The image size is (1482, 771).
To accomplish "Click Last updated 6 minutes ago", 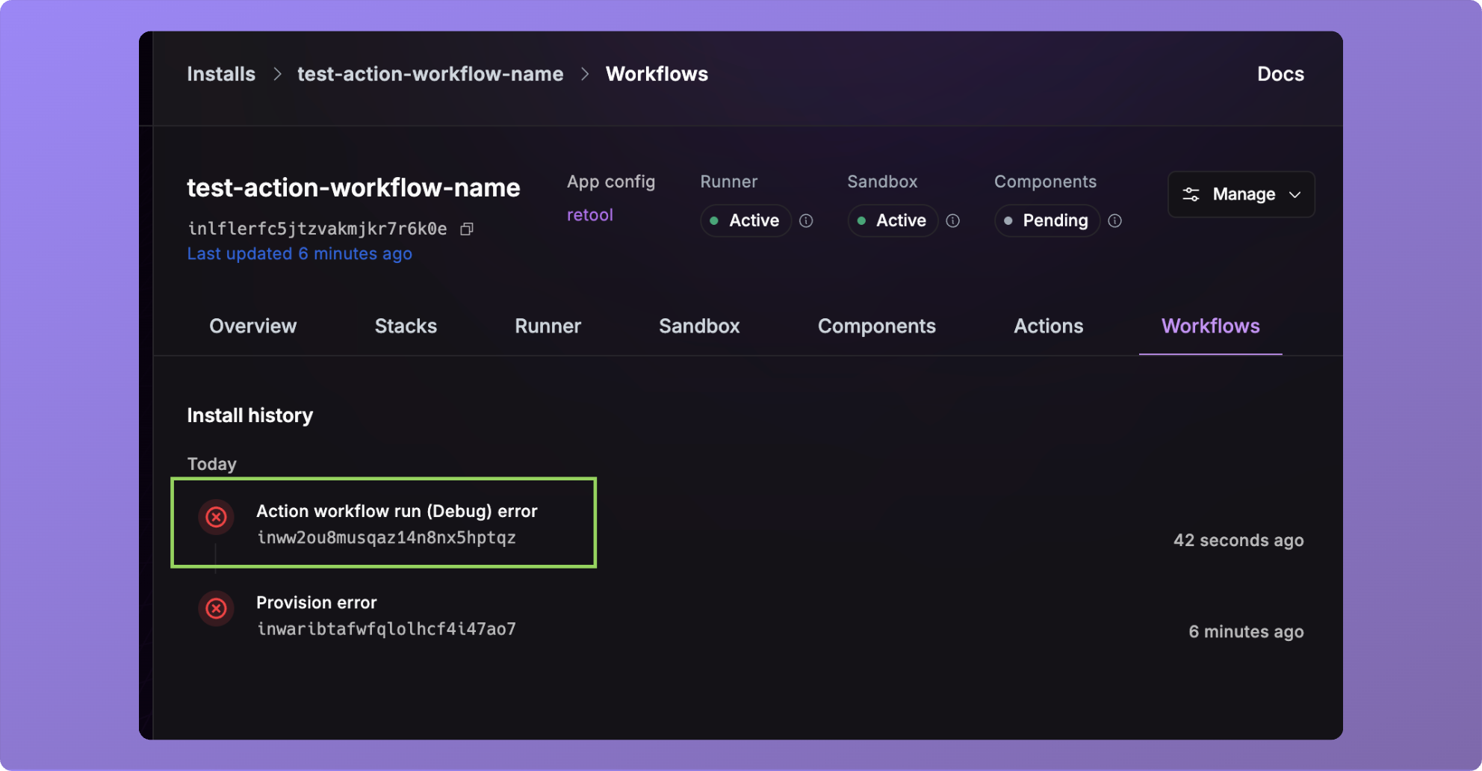I will pos(300,253).
